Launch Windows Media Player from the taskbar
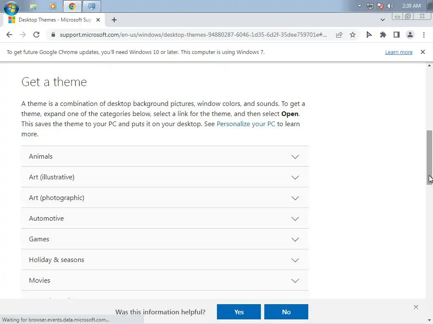Screen dimensions: 433x324 pos(53,6)
